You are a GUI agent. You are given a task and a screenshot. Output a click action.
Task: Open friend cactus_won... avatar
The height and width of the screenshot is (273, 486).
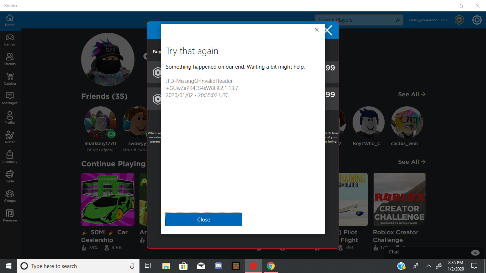point(407,122)
